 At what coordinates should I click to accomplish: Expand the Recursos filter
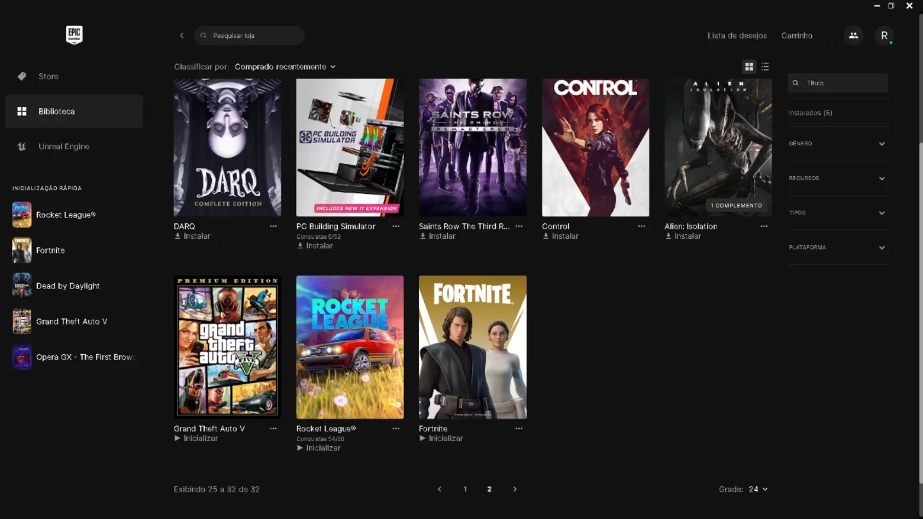(837, 178)
